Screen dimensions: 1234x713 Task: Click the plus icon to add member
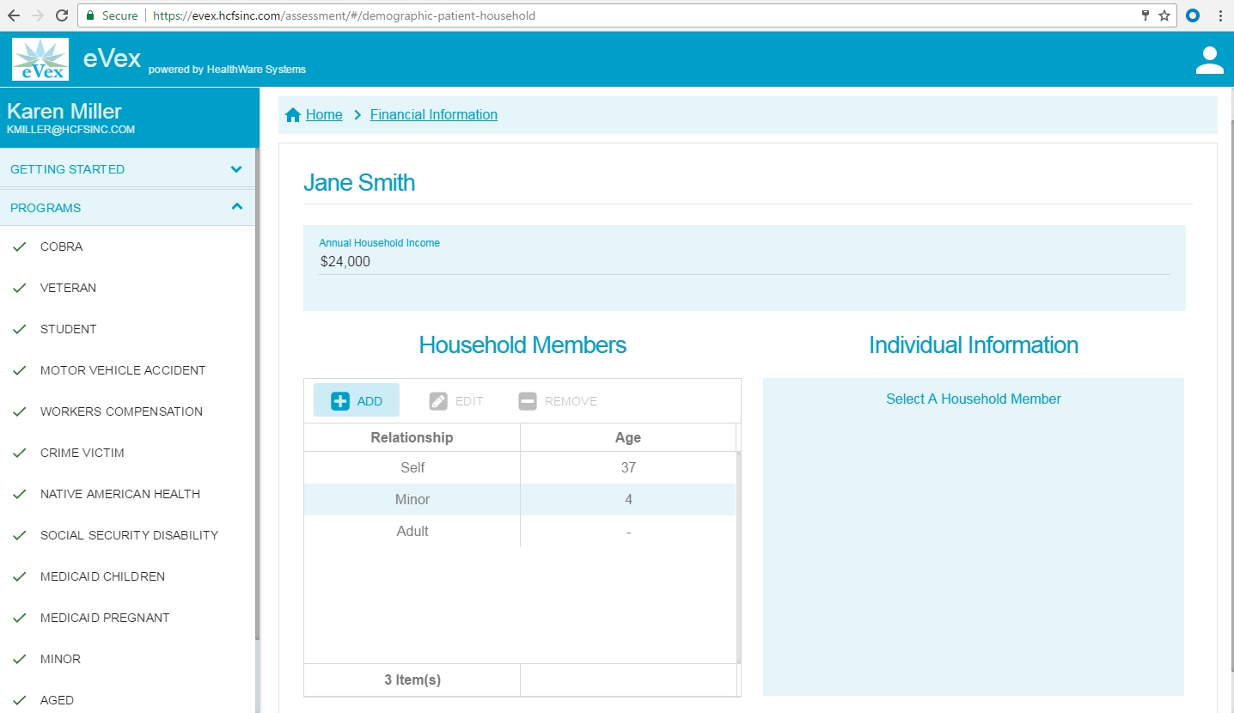click(340, 401)
